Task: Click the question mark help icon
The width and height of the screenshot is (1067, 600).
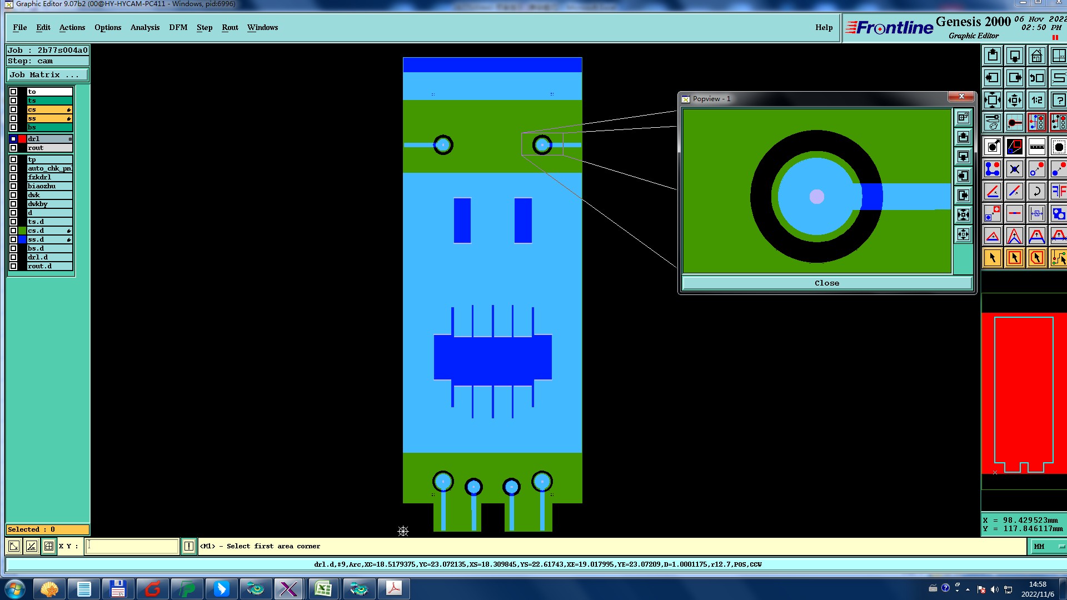Action: coord(1058,101)
